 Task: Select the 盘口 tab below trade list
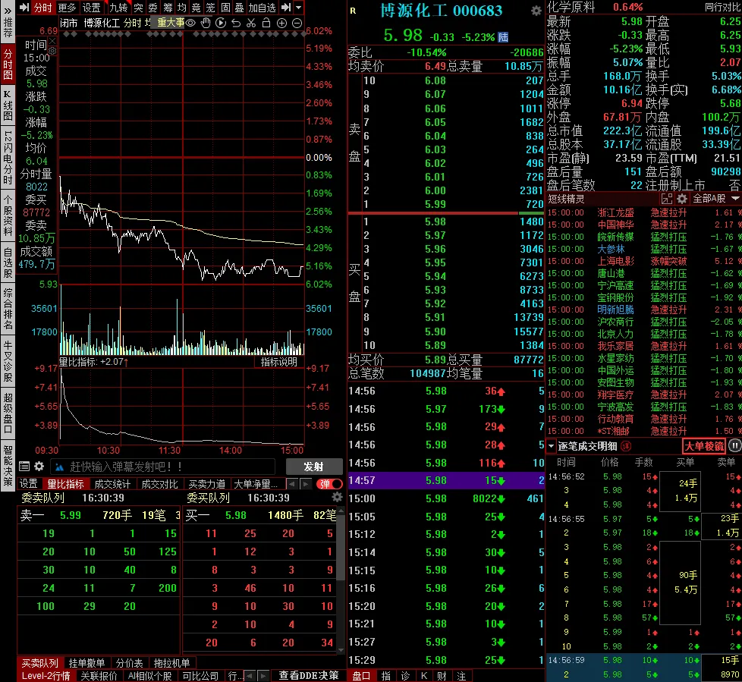tap(362, 676)
